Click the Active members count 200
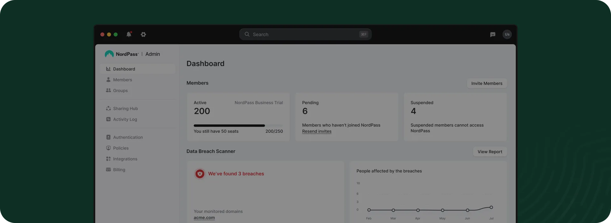This screenshot has width=611, height=223. (x=202, y=111)
